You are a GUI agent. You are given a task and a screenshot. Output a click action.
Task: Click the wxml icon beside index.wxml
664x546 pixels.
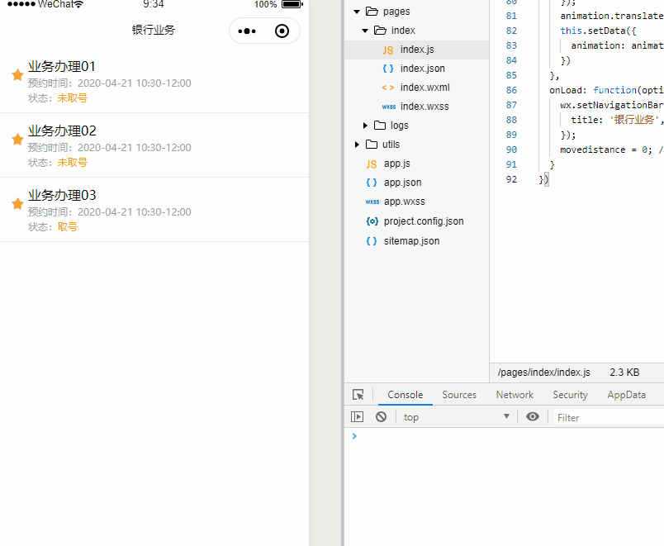click(388, 87)
